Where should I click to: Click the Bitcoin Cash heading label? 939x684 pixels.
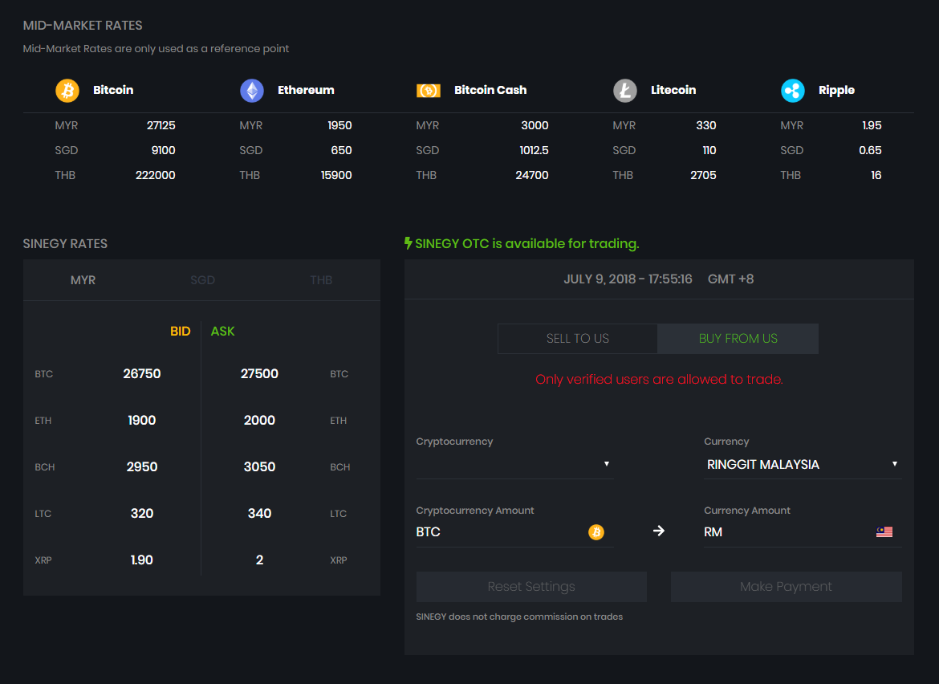pos(490,90)
